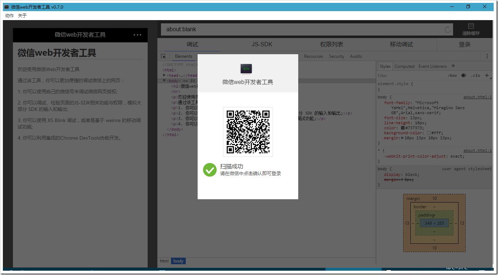Select the Elements DevTools tab
Image resolution: width=498 pixels, height=275 pixels.
click(x=184, y=56)
